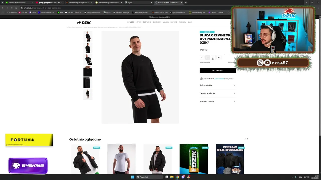Image resolution: width=321 pixels, height=180 pixels.
Task: Open Chrome from taskbar
Action: pos(177,177)
